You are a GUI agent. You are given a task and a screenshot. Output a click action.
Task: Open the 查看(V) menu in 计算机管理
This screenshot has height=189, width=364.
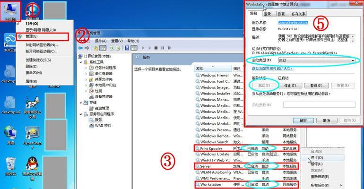click(x=117, y=41)
